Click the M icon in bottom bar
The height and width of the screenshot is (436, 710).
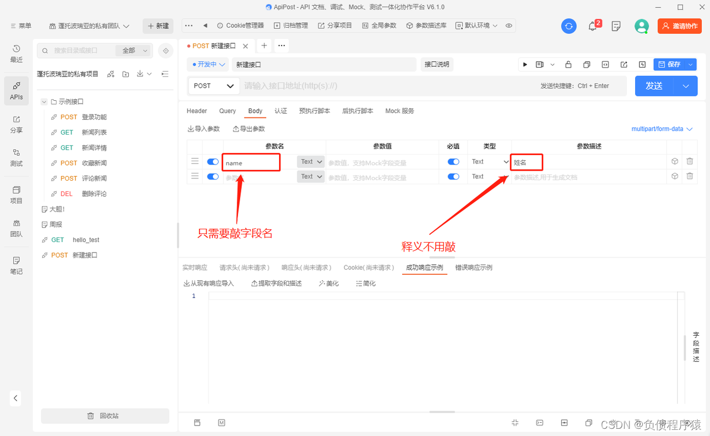tap(221, 423)
